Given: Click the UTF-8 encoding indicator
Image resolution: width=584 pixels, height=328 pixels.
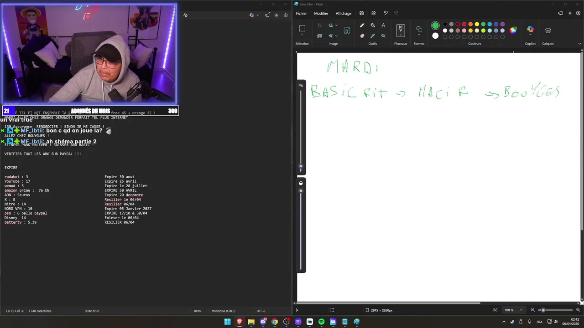Looking at the screenshot, I should (x=261, y=311).
